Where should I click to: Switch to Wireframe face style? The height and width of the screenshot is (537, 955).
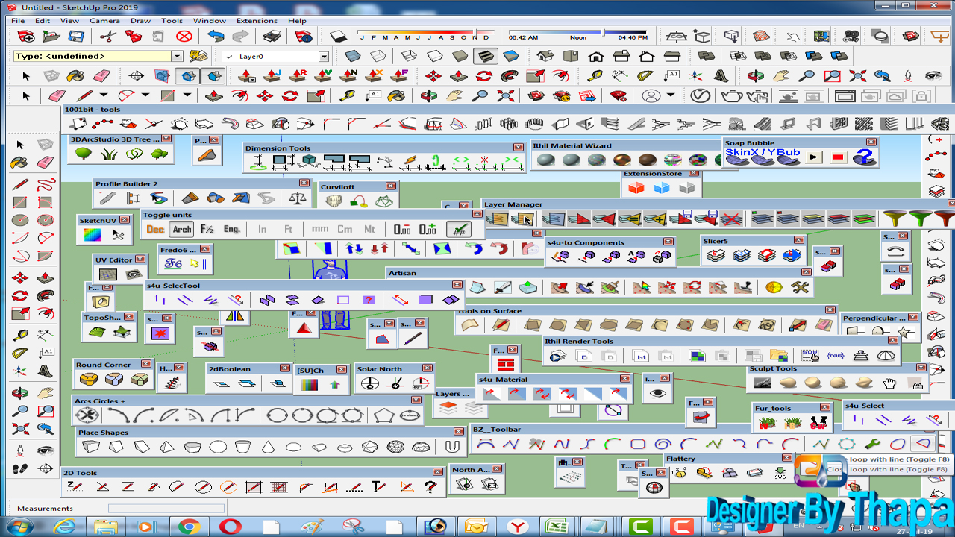pyautogui.click(x=409, y=56)
